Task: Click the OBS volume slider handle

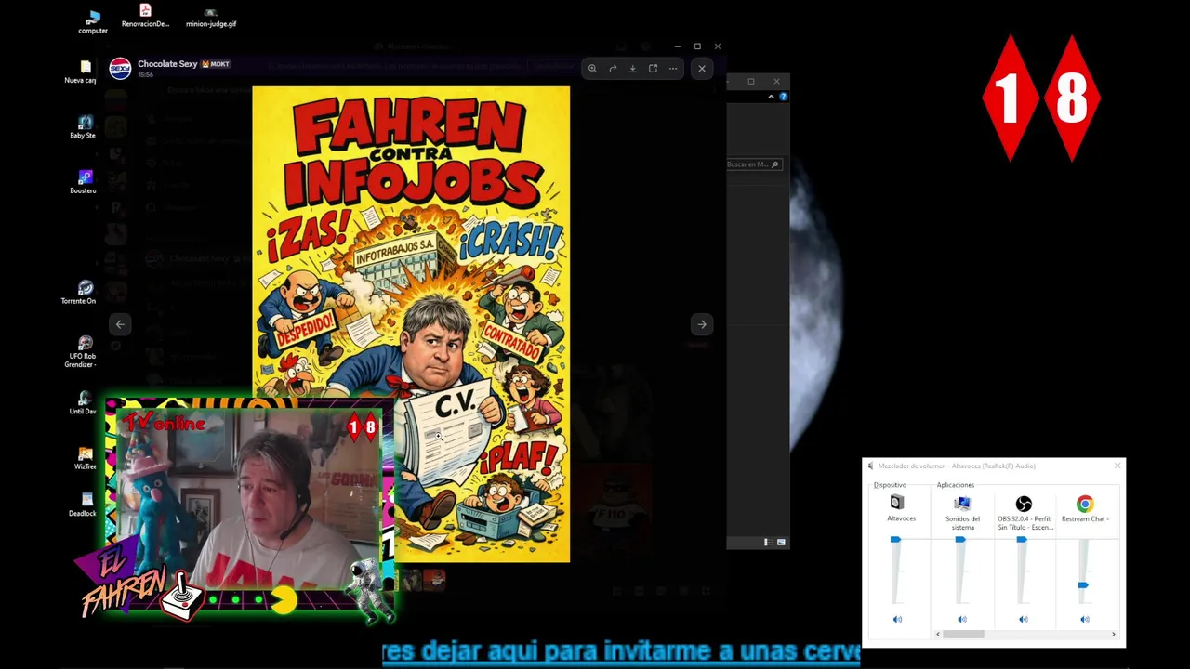Action: click(1022, 539)
